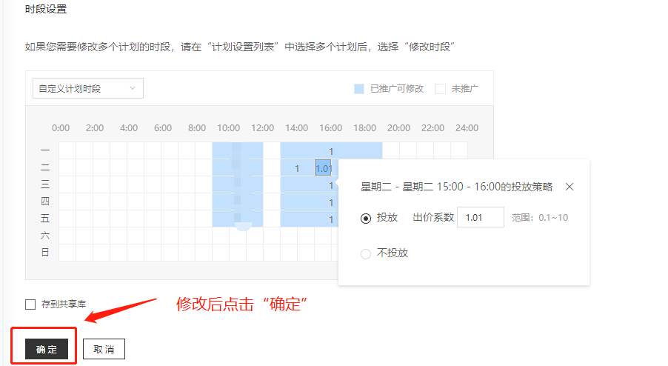Open the 自定义计划时段 dropdown
The height and width of the screenshot is (366, 668).
[x=88, y=88]
